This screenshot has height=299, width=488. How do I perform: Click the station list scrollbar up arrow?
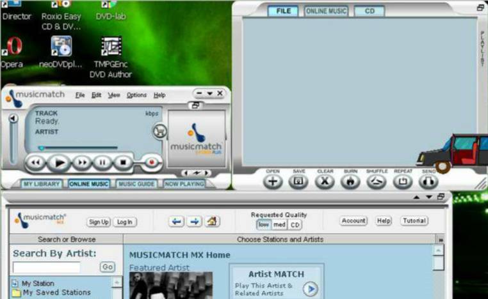(117, 282)
